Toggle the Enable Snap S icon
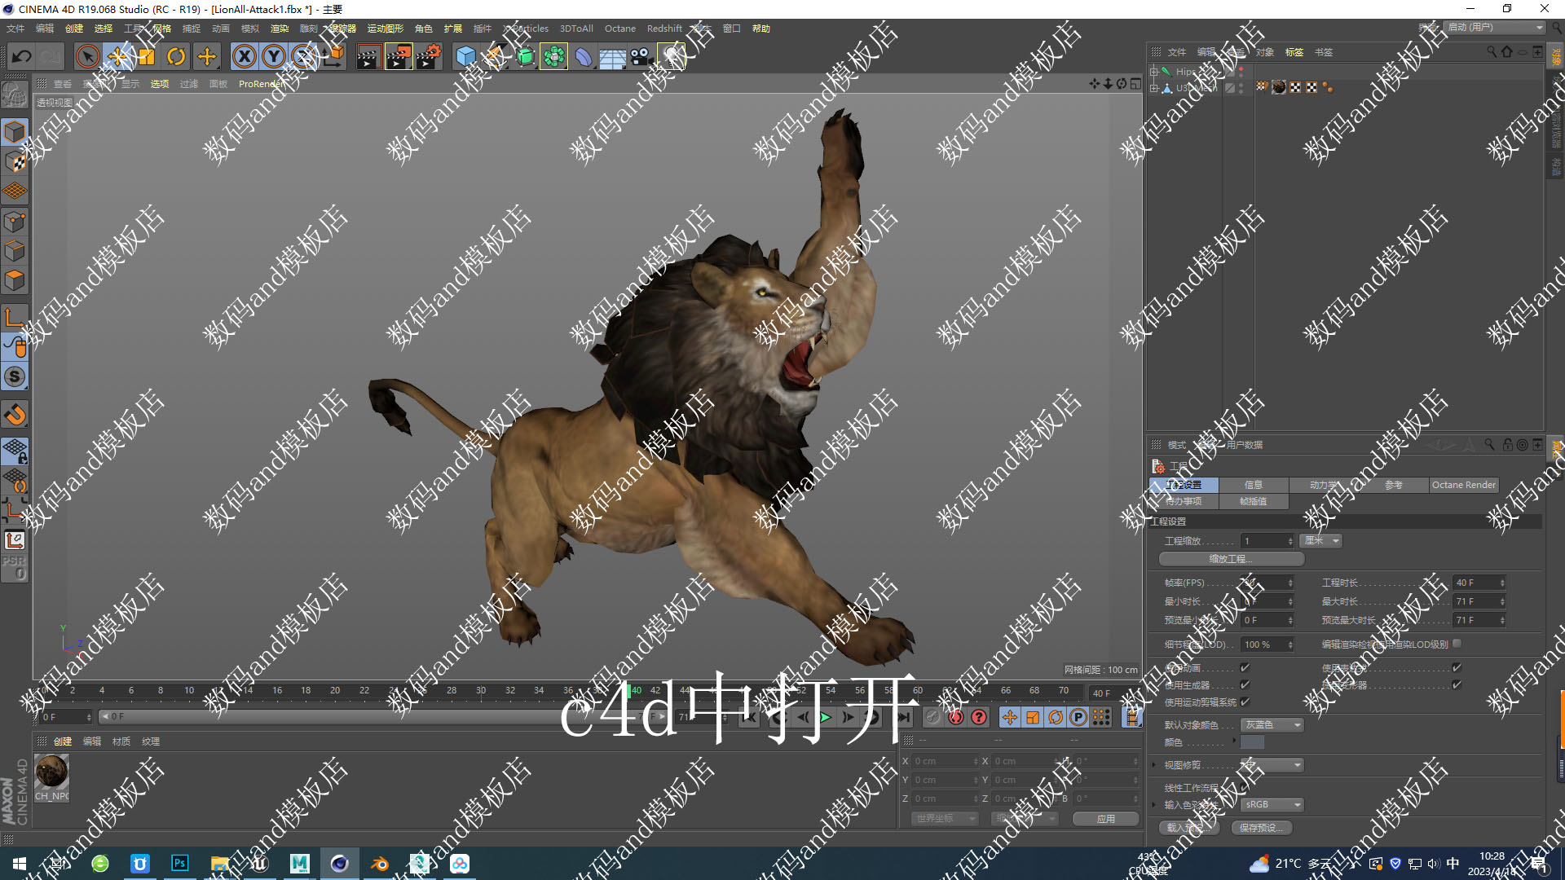 pos(15,376)
